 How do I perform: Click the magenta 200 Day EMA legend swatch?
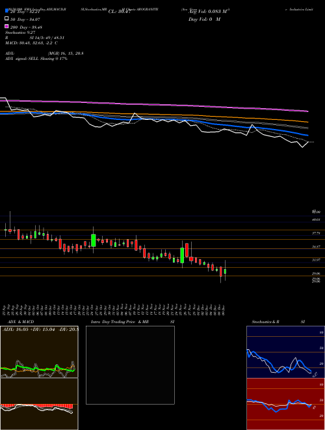point(6,27)
